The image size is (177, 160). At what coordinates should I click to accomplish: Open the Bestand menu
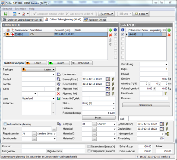[7, 9]
